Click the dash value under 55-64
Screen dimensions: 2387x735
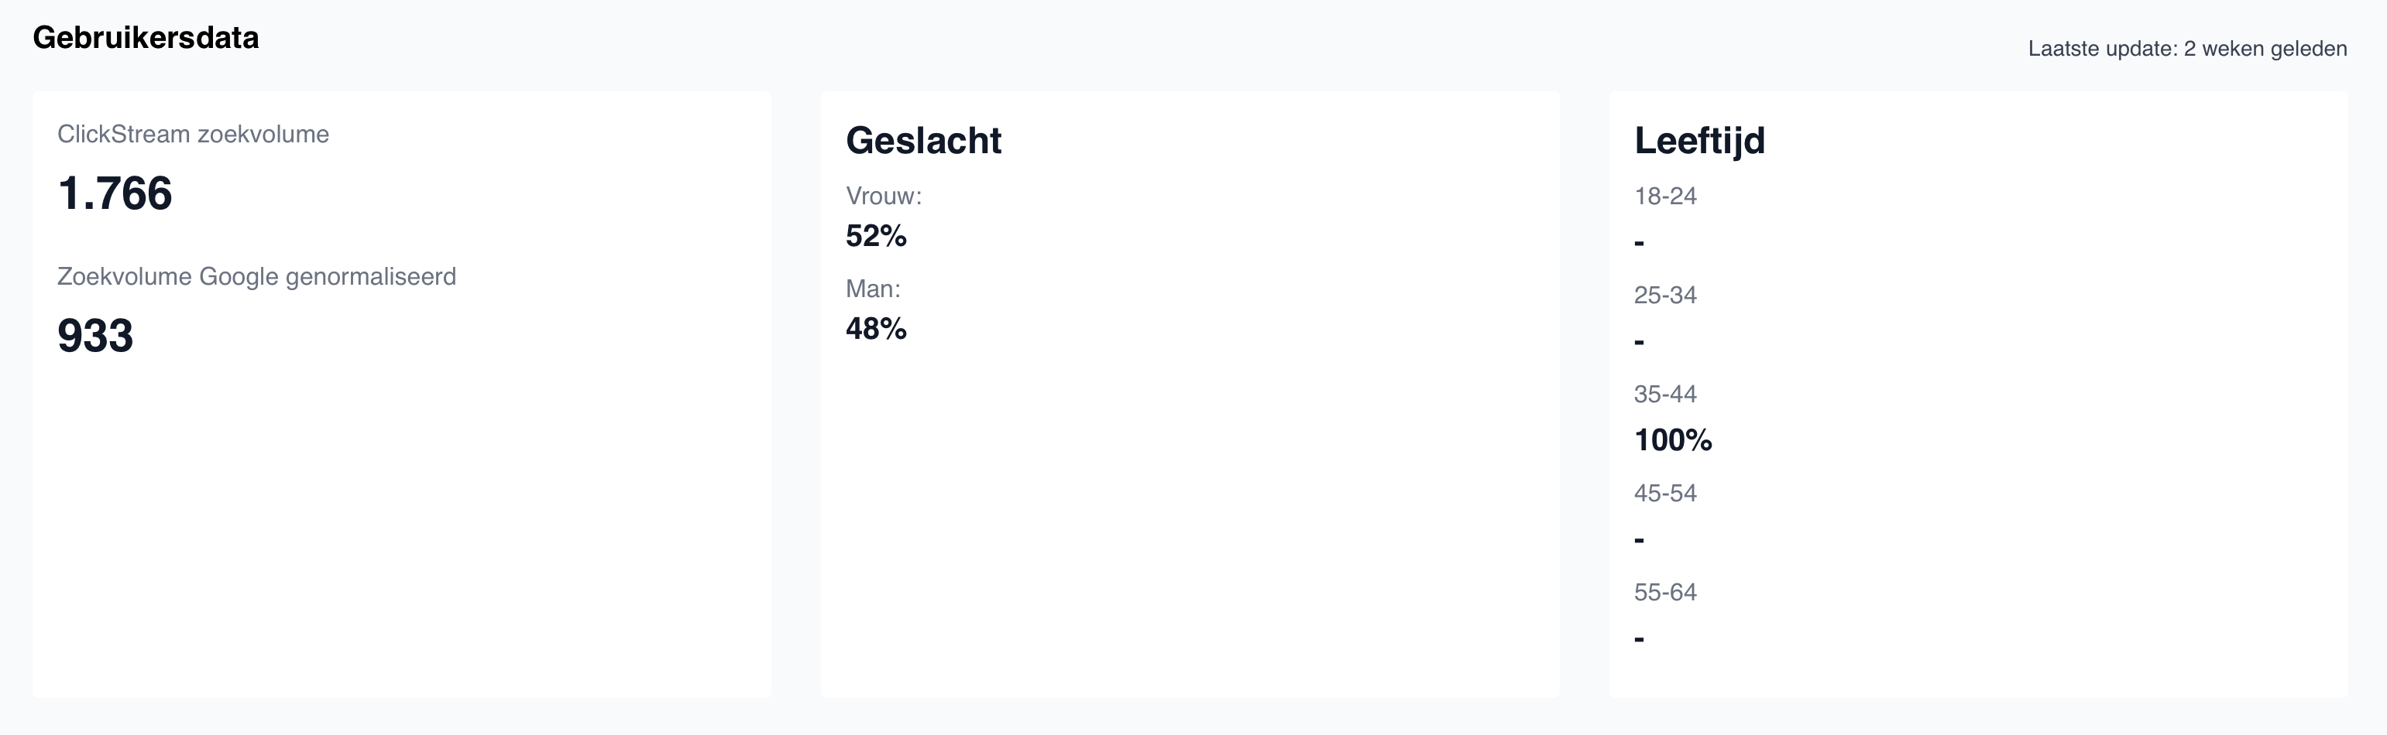pos(1639,639)
